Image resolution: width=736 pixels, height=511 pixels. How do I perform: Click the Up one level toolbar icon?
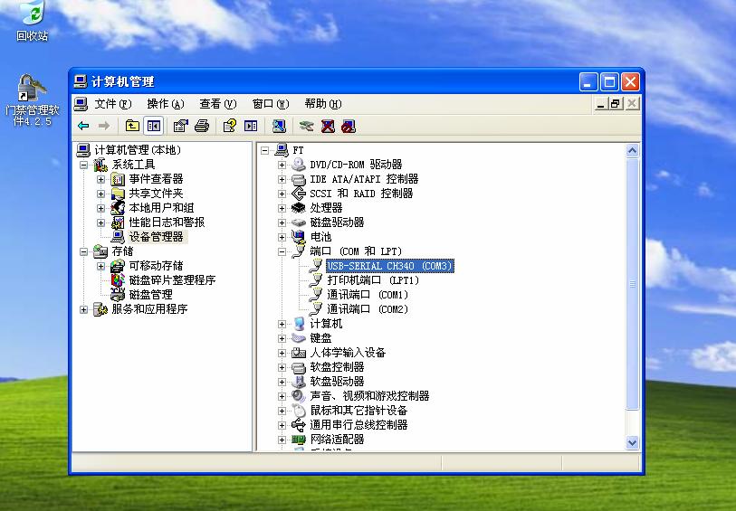pyautogui.click(x=132, y=126)
